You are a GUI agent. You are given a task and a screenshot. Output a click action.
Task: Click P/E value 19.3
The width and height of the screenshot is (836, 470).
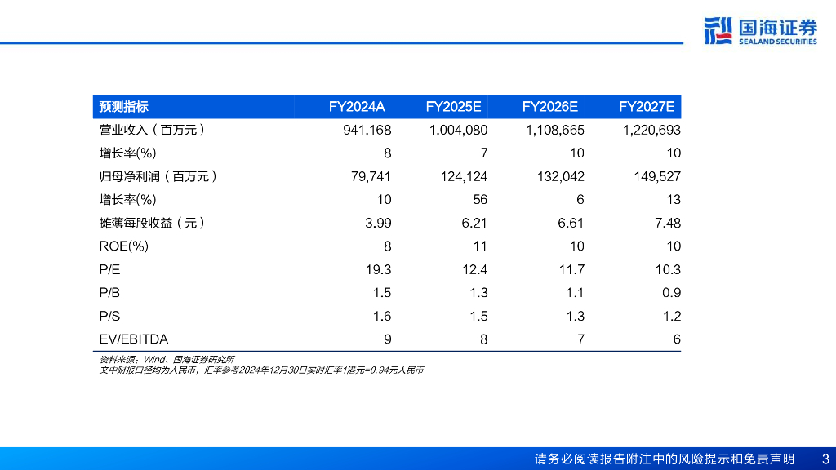(x=378, y=269)
